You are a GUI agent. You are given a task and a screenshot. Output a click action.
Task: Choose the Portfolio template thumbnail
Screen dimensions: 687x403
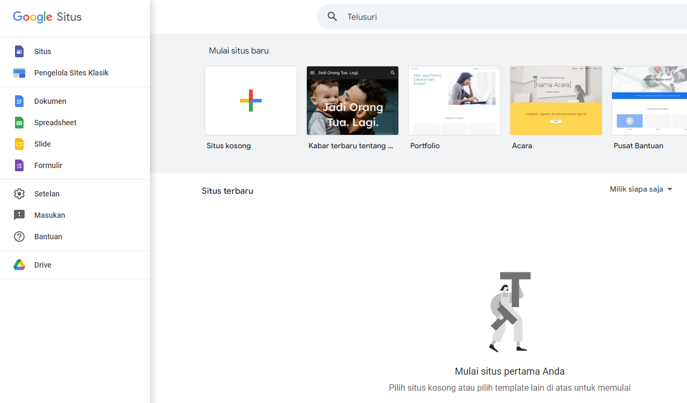point(454,101)
